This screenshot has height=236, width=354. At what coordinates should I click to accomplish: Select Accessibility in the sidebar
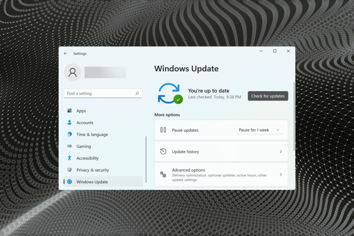tap(103, 158)
